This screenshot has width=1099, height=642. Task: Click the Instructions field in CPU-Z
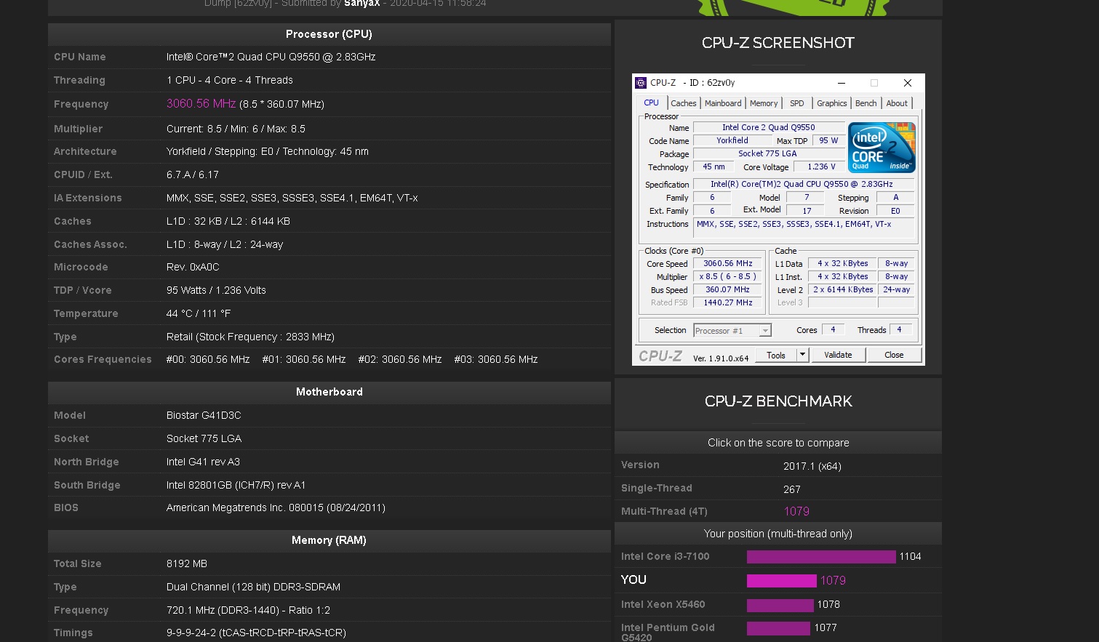[x=804, y=228]
